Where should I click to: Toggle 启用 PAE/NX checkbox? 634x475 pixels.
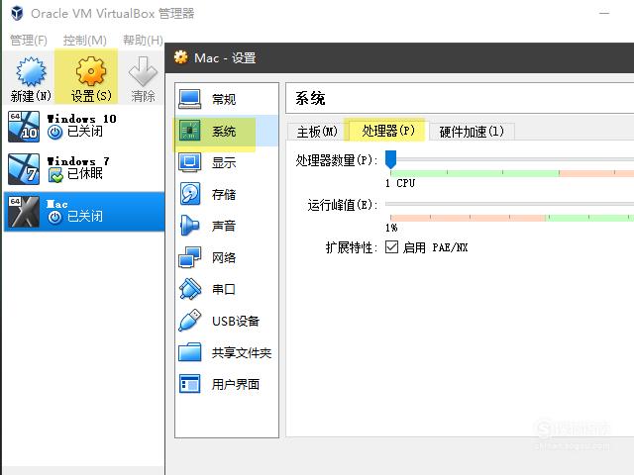coord(391,246)
